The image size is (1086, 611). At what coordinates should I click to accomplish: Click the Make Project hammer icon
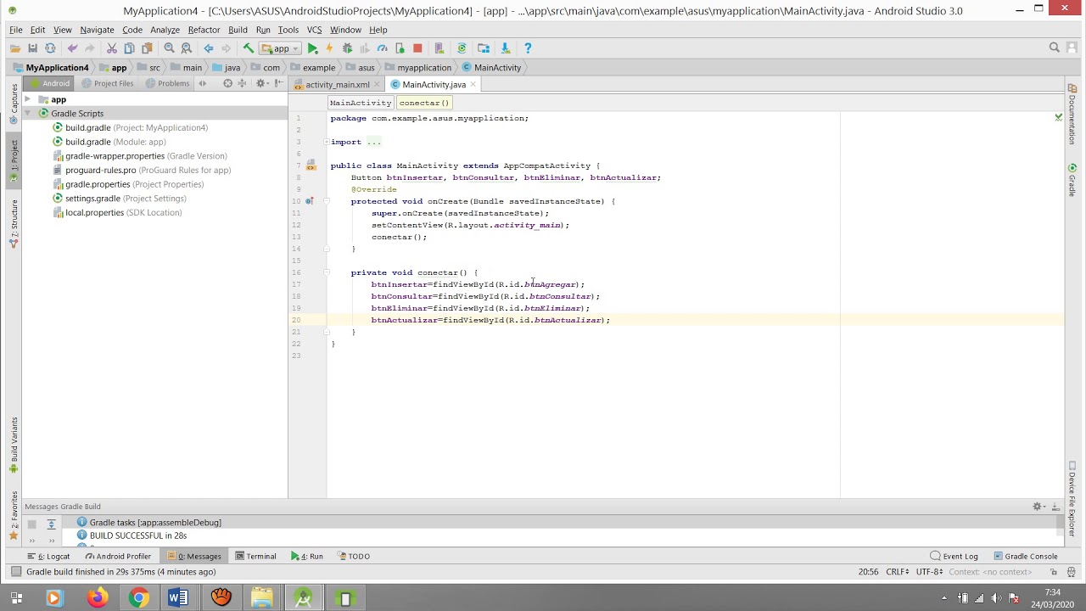248,48
